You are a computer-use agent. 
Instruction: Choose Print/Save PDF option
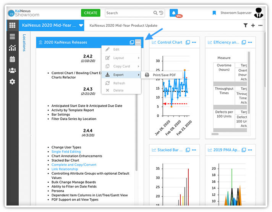162,75
